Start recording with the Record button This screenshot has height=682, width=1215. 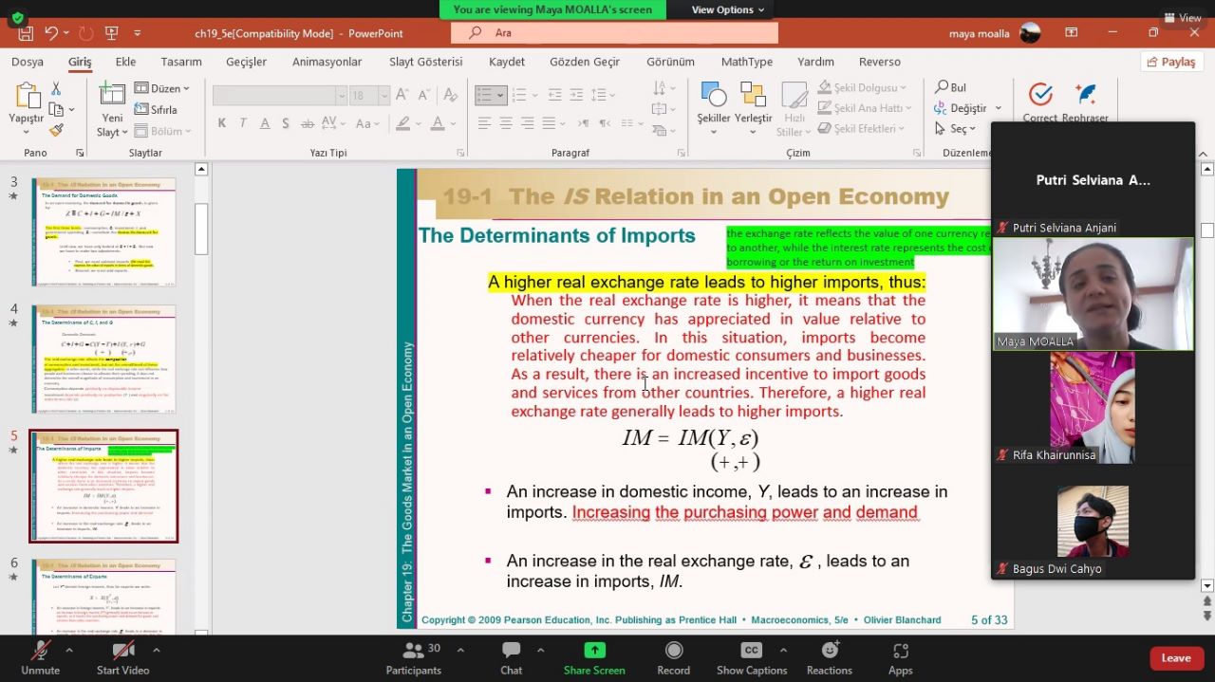[674, 657]
